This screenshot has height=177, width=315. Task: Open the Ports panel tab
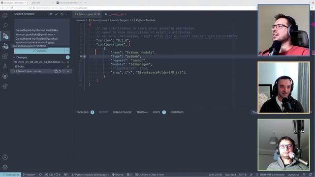click(x=157, y=113)
